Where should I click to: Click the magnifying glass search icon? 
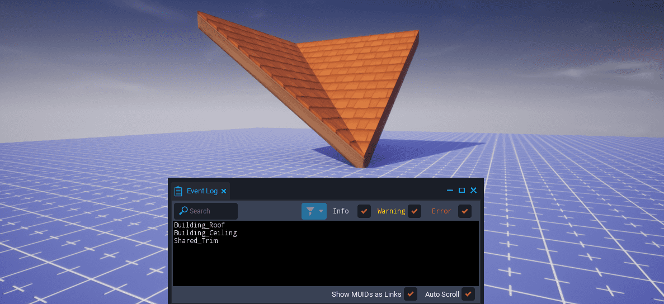tap(183, 211)
